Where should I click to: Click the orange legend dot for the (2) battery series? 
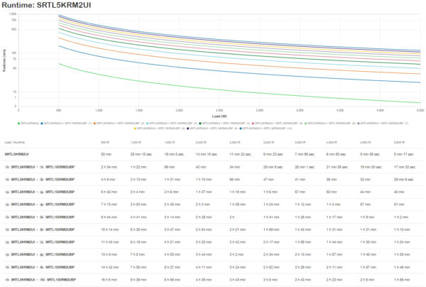[94, 124]
